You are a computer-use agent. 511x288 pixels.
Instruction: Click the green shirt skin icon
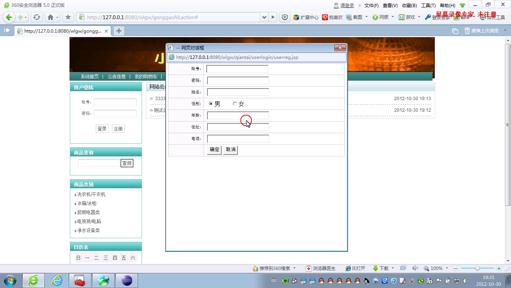462,5
